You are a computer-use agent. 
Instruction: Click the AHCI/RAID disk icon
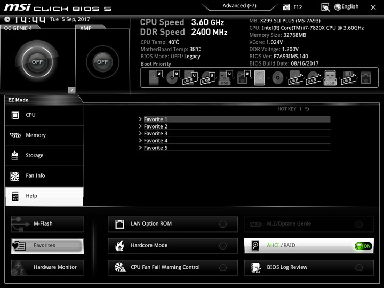click(255, 246)
